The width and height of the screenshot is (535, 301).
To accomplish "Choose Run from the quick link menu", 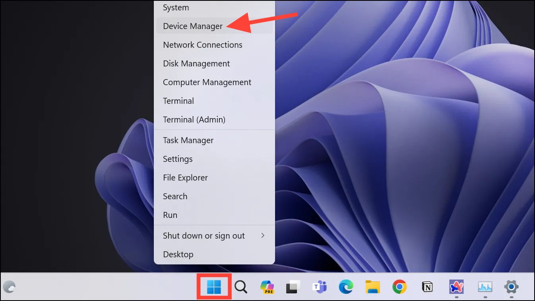I will tap(170, 215).
